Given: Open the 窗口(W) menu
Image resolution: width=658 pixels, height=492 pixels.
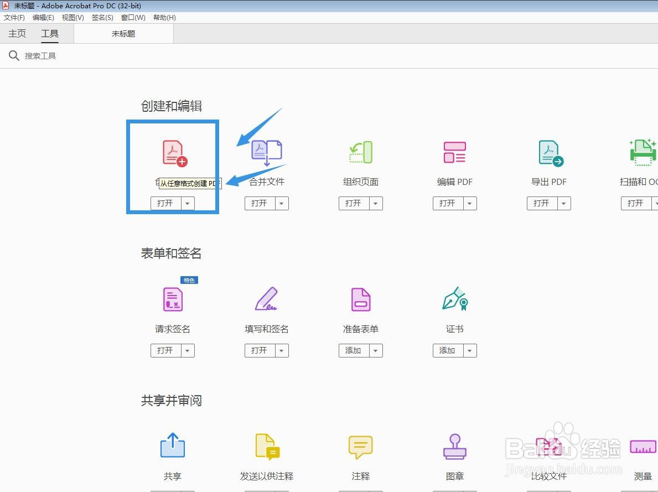Looking at the screenshot, I should [133, 18].
